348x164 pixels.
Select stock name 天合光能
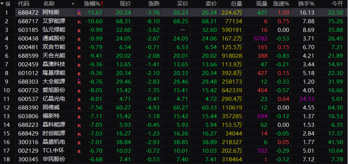pyautogui.click(x=54, y=56)
